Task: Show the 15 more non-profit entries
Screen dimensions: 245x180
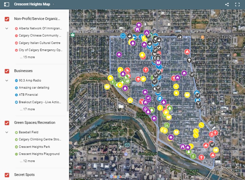Action: [x=27, y=57]
